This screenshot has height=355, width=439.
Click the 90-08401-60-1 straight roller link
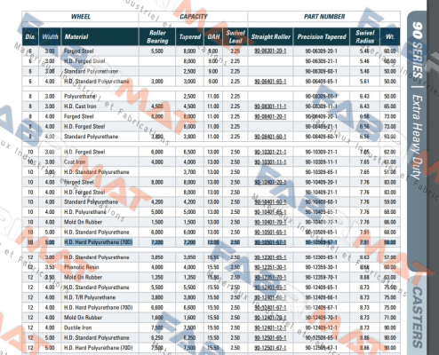click(270, 137)
